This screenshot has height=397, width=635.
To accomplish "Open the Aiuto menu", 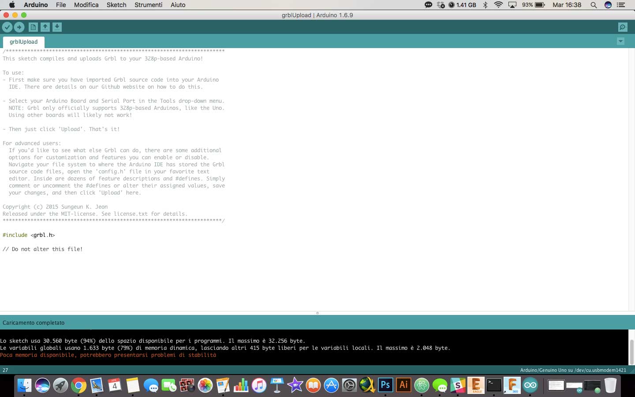I will (x=178, y=5).
